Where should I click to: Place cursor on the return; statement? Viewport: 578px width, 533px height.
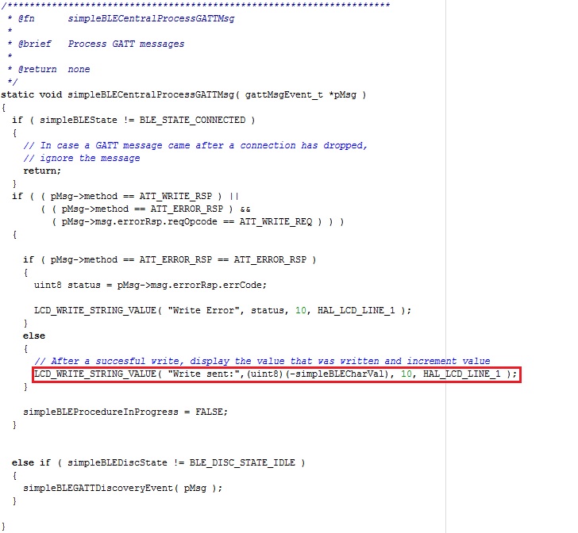42,171
